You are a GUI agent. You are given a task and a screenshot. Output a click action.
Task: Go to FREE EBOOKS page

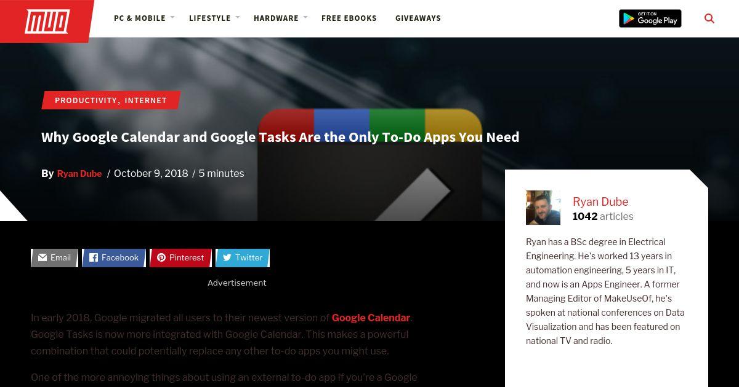349,18
